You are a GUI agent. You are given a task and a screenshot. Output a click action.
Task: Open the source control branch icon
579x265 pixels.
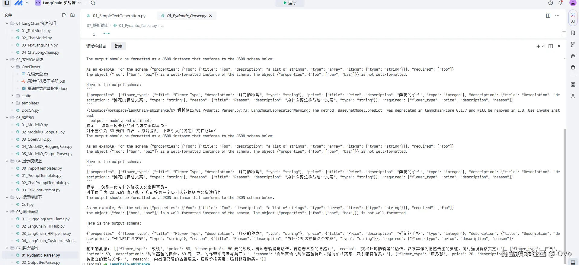tap(573, 44)
